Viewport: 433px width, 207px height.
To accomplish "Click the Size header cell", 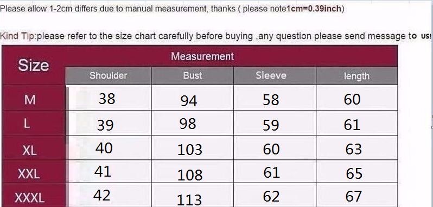I will (x=34, y=66).
